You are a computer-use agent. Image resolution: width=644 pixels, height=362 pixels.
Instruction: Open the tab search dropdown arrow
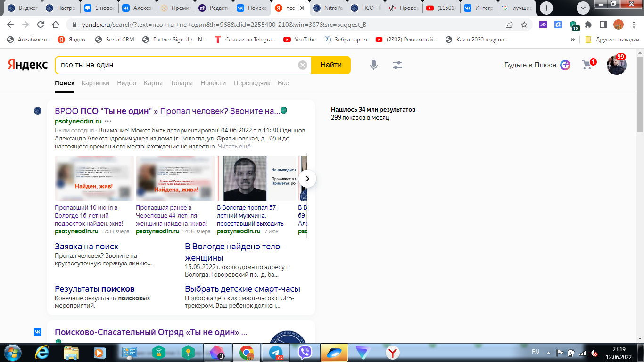583,8
